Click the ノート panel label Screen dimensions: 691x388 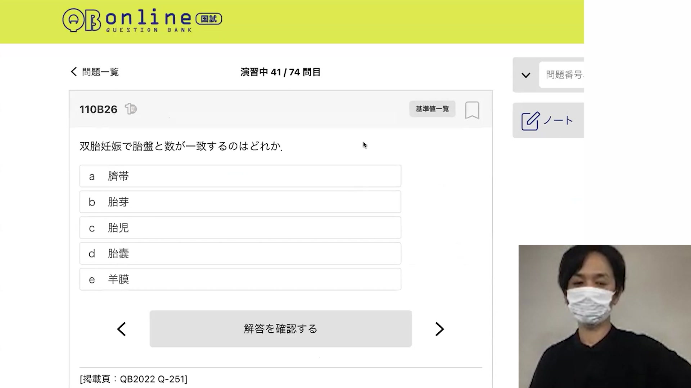click(x=558, y=120)
